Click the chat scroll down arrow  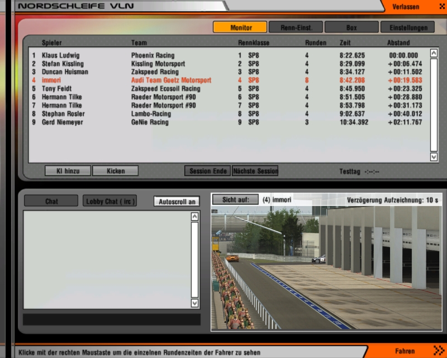click(194, 303)
